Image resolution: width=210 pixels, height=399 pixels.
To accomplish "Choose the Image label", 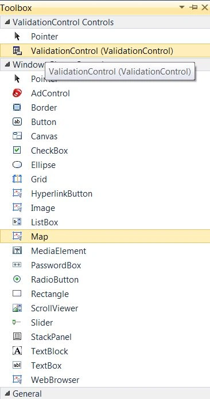I will (x=43, y=208).
